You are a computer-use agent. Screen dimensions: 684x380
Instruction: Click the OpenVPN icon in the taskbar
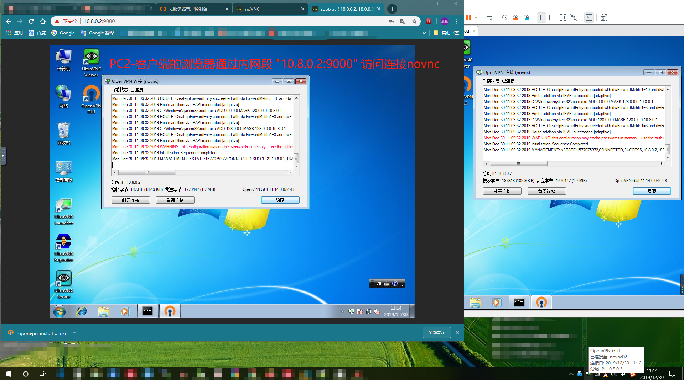170,311
